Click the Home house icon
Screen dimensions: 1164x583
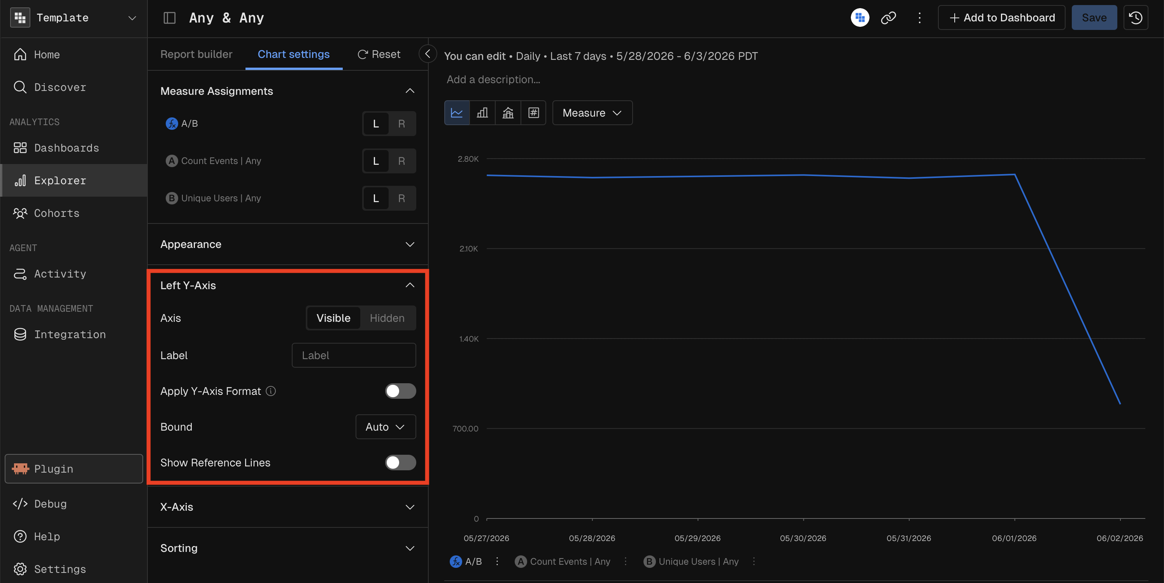click(20, 54)
